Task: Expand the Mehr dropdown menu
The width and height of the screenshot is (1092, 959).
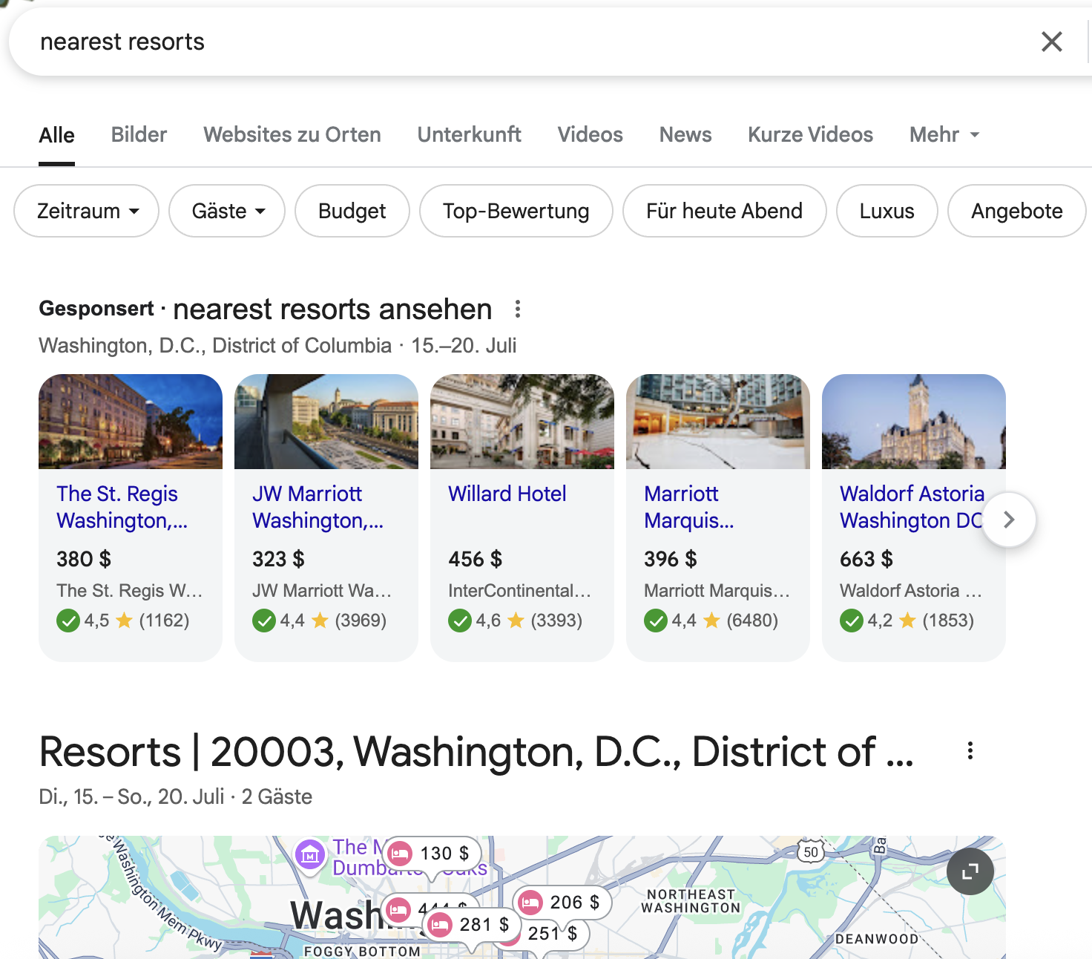Action: pos(944,134)
